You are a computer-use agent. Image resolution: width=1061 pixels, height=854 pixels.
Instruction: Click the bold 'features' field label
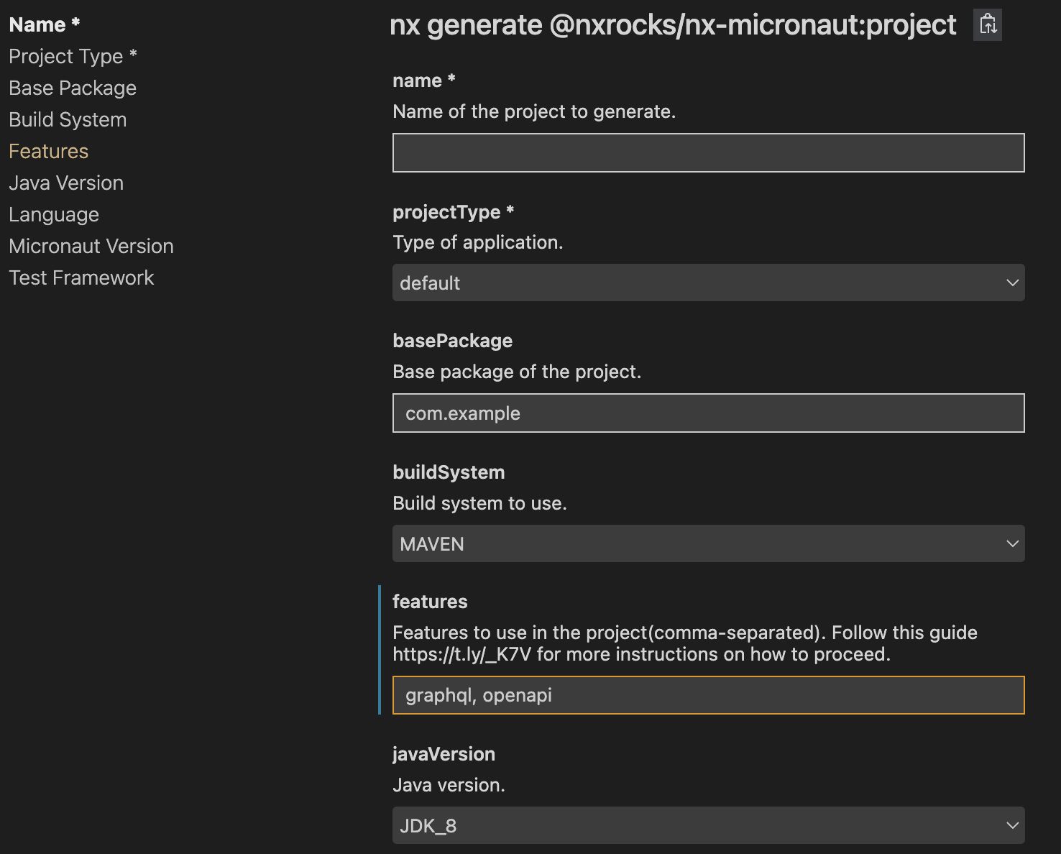click(430, 602)
